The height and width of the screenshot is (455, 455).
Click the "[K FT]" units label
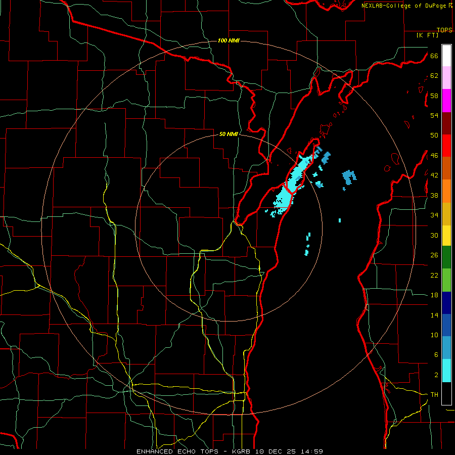tap(427, 35)
